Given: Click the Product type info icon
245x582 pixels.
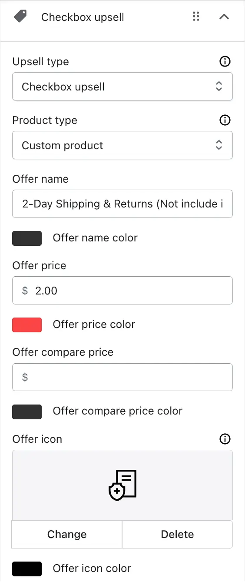Looking at the screenshot, I should [x=225, y=120].
